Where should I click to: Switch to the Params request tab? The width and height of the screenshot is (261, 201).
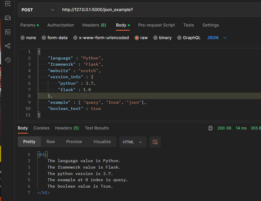tap(30, 25)
